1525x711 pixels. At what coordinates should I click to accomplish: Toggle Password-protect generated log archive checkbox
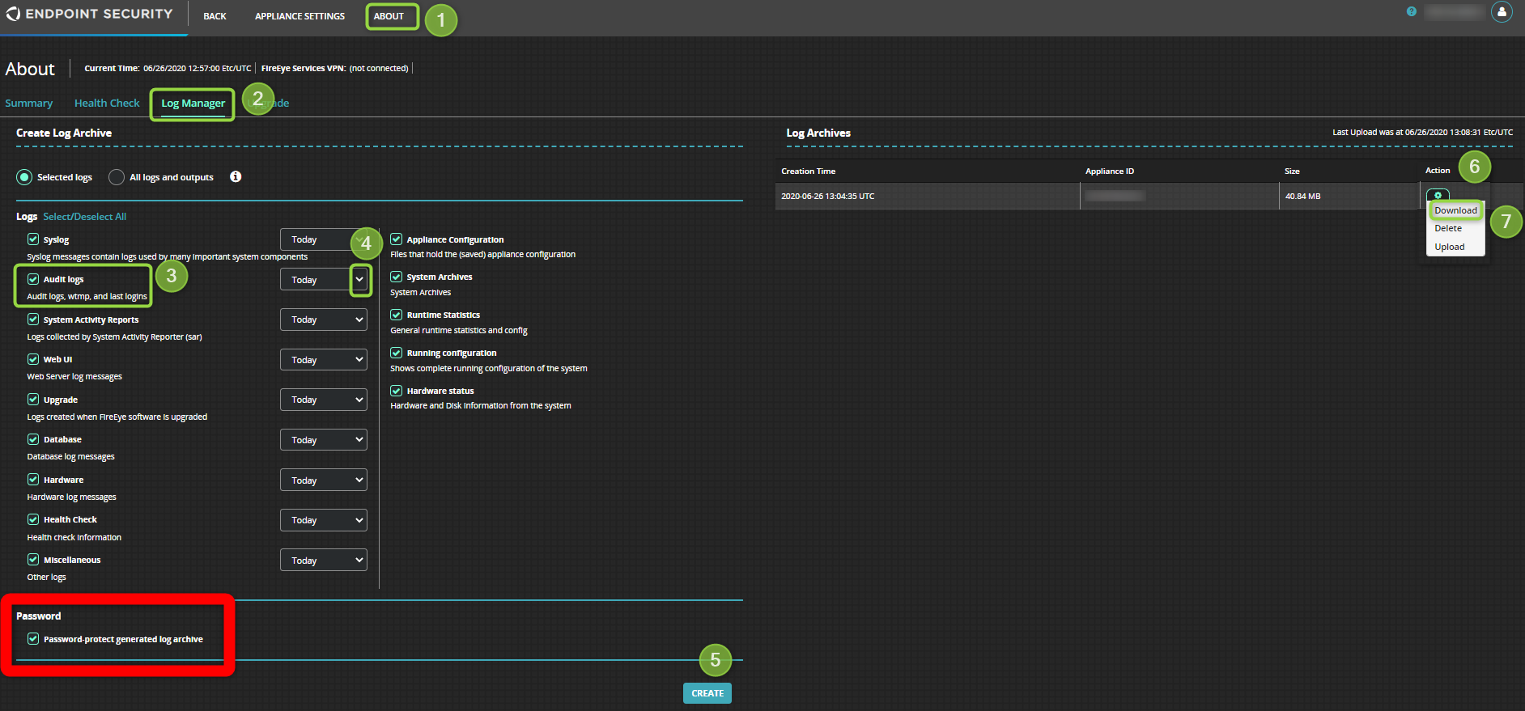pos(33,639)
